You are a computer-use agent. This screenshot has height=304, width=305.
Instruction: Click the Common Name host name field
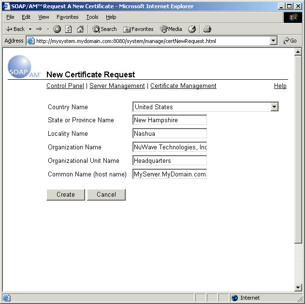tap(170, 174)
